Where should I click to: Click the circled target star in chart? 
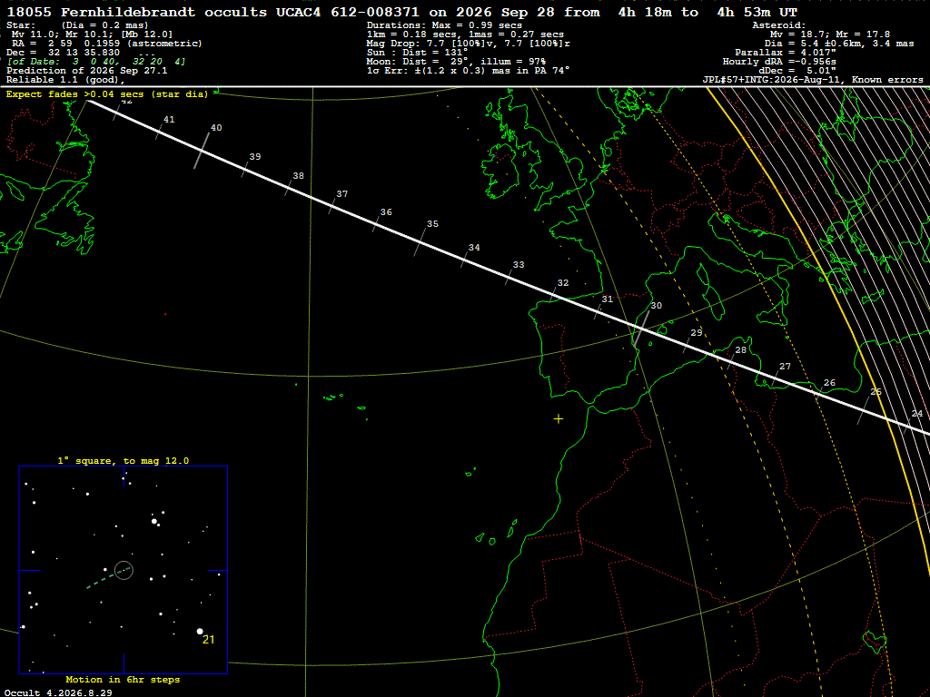point(124,570)
